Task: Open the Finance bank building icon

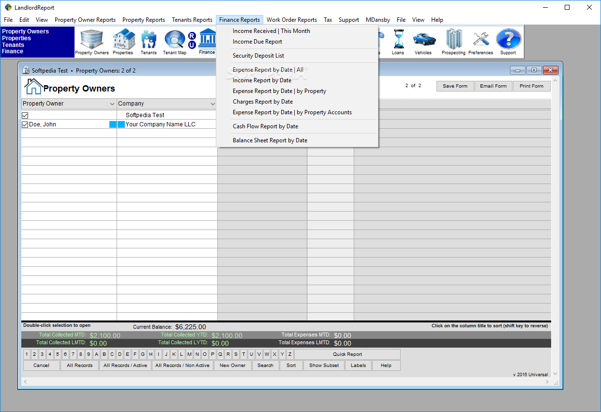Action: click(207, 42)
